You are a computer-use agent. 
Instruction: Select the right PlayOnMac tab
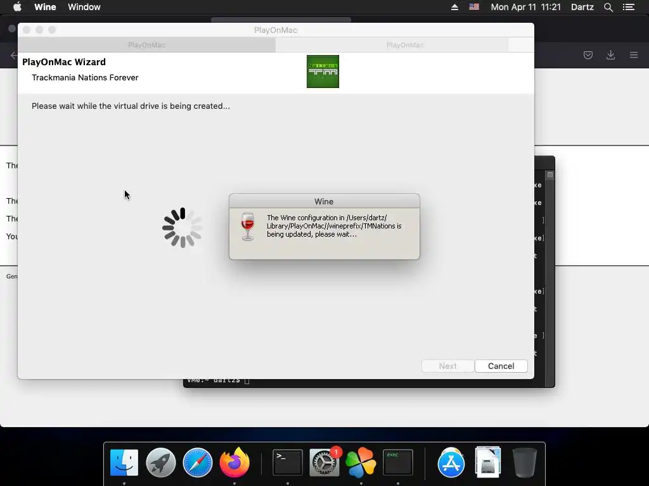point(392,45)
